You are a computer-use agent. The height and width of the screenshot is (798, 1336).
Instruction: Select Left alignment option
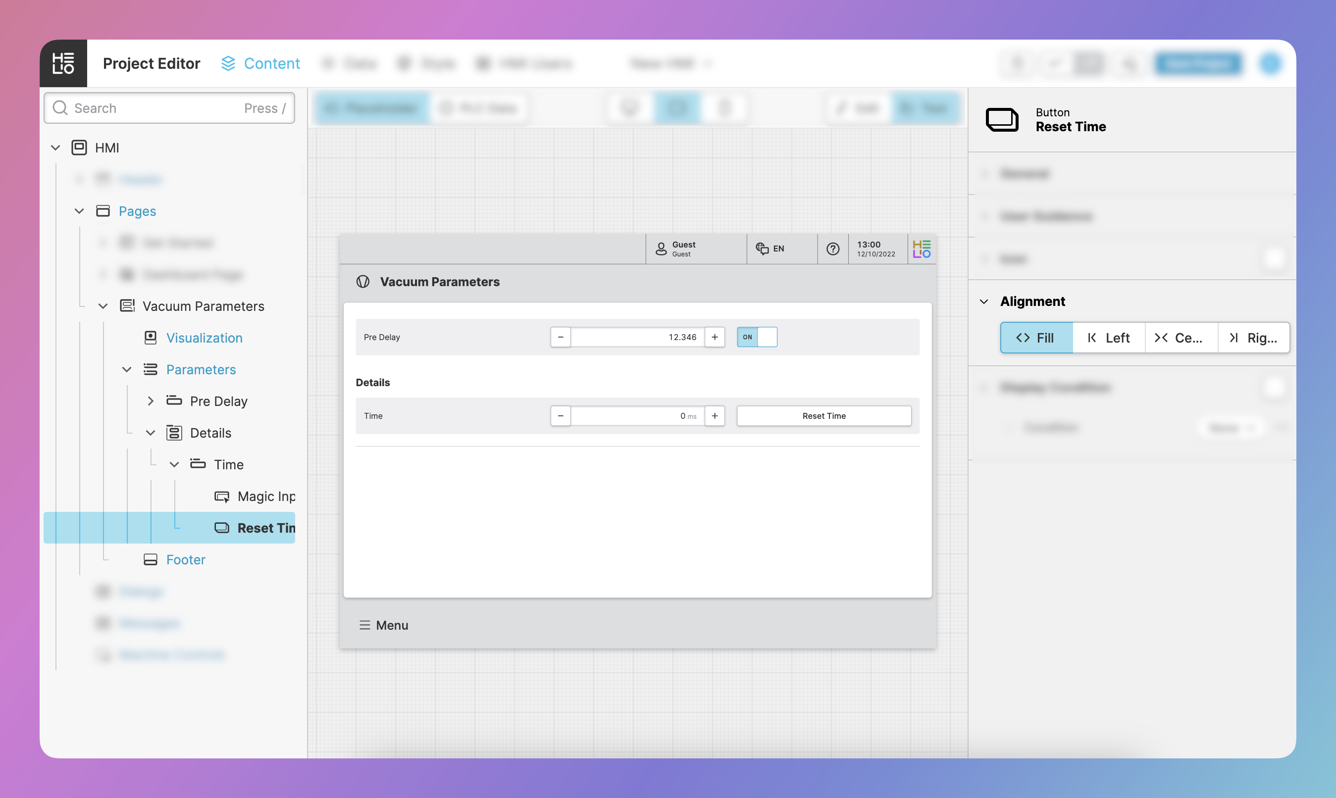coord(1109,338)
